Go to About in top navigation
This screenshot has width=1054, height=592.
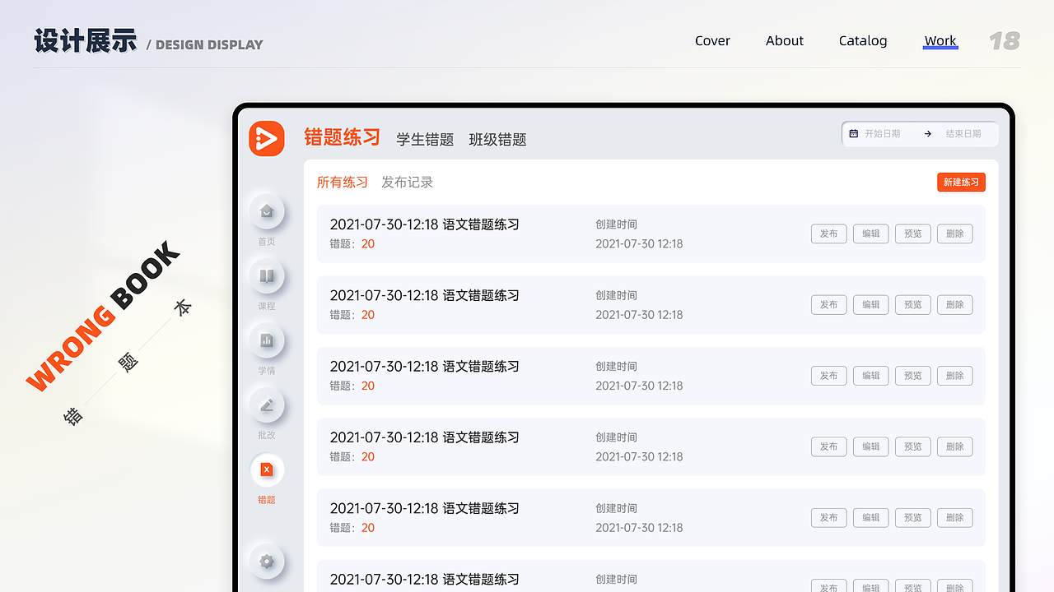coord(785,41)
